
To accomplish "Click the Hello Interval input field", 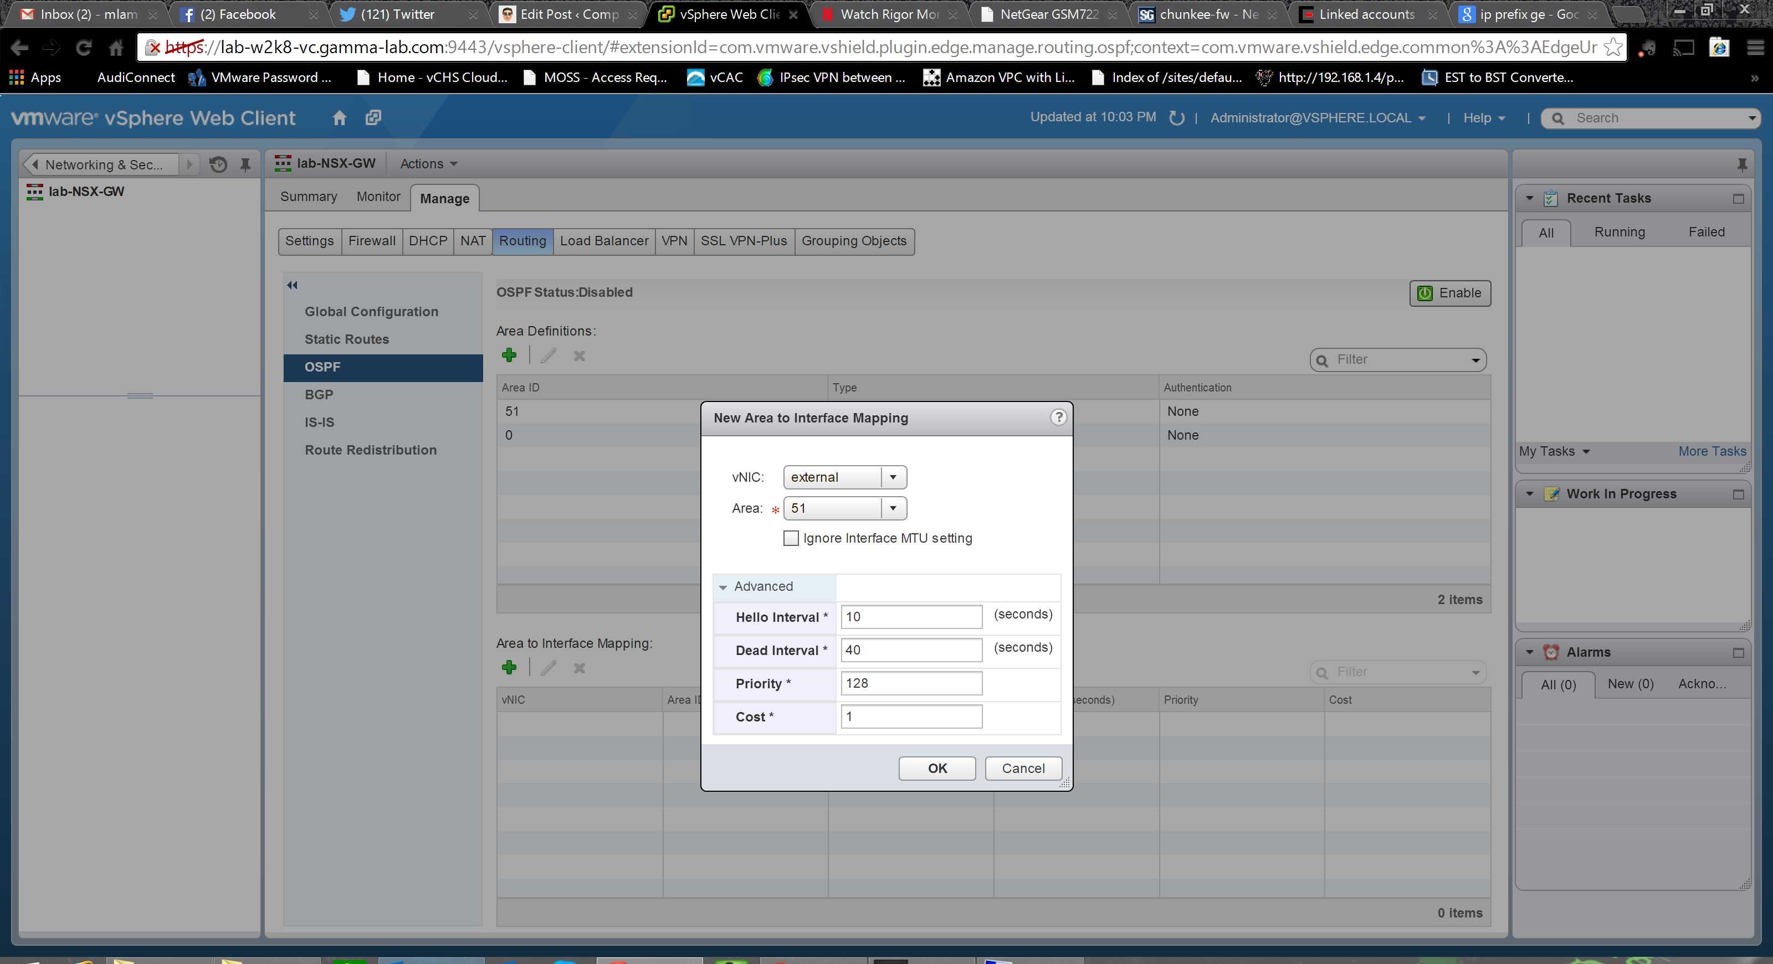I will pyautogui.click(x=910, y=617).
